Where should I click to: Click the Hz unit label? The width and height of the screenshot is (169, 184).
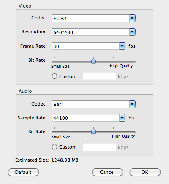(x=131, y=118)
